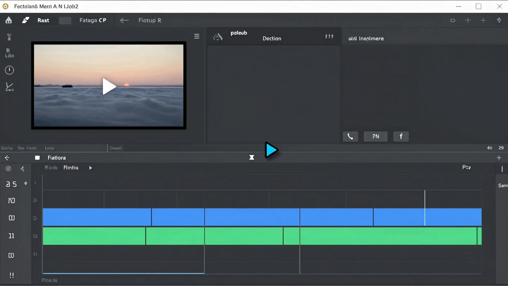Screen dimensions: 508x286
Task: Switch to the Raat tab
Action: point(43,20)
